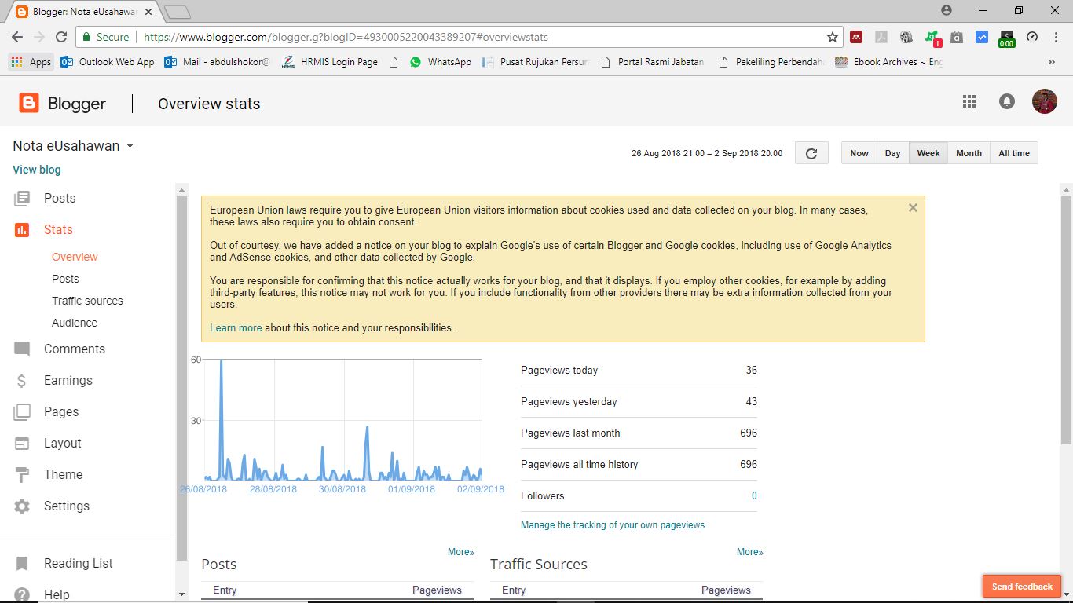Click the Settings gear icon

coord(22,506)
